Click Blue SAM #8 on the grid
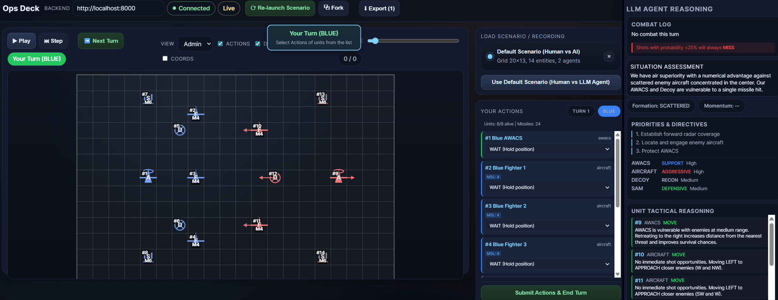The height and width of the screenshot is (300, 778). coord(148,257)
